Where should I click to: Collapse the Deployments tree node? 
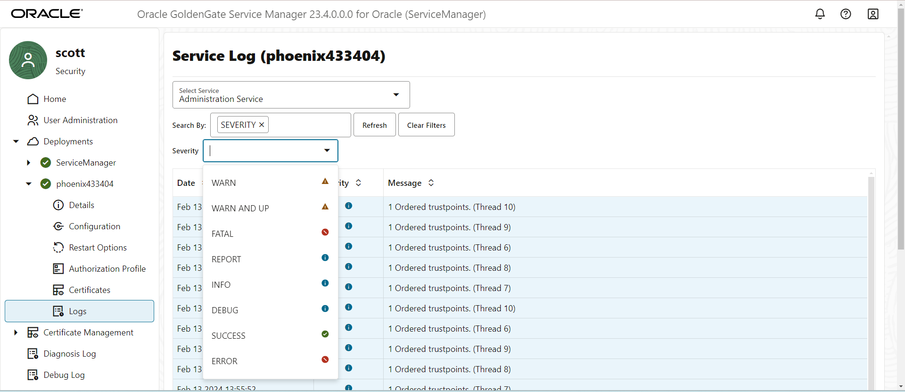[x=16, y=142]
